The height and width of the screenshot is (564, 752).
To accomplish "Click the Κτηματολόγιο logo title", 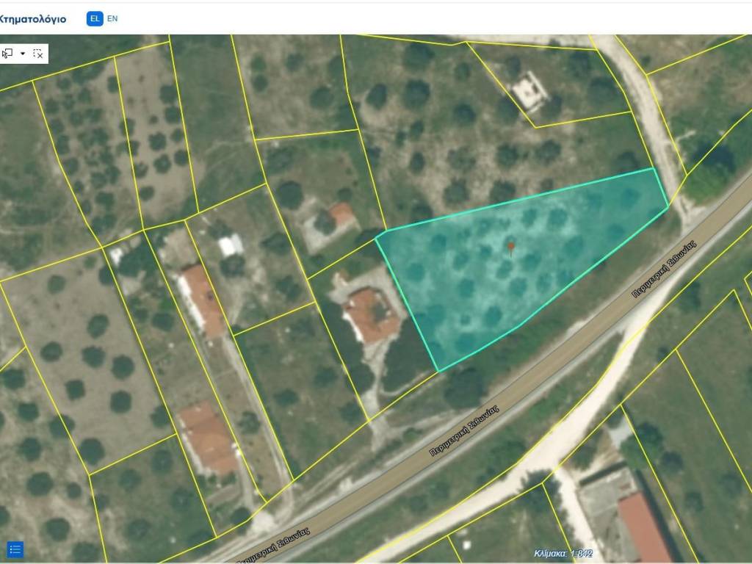I will (33, 19).
